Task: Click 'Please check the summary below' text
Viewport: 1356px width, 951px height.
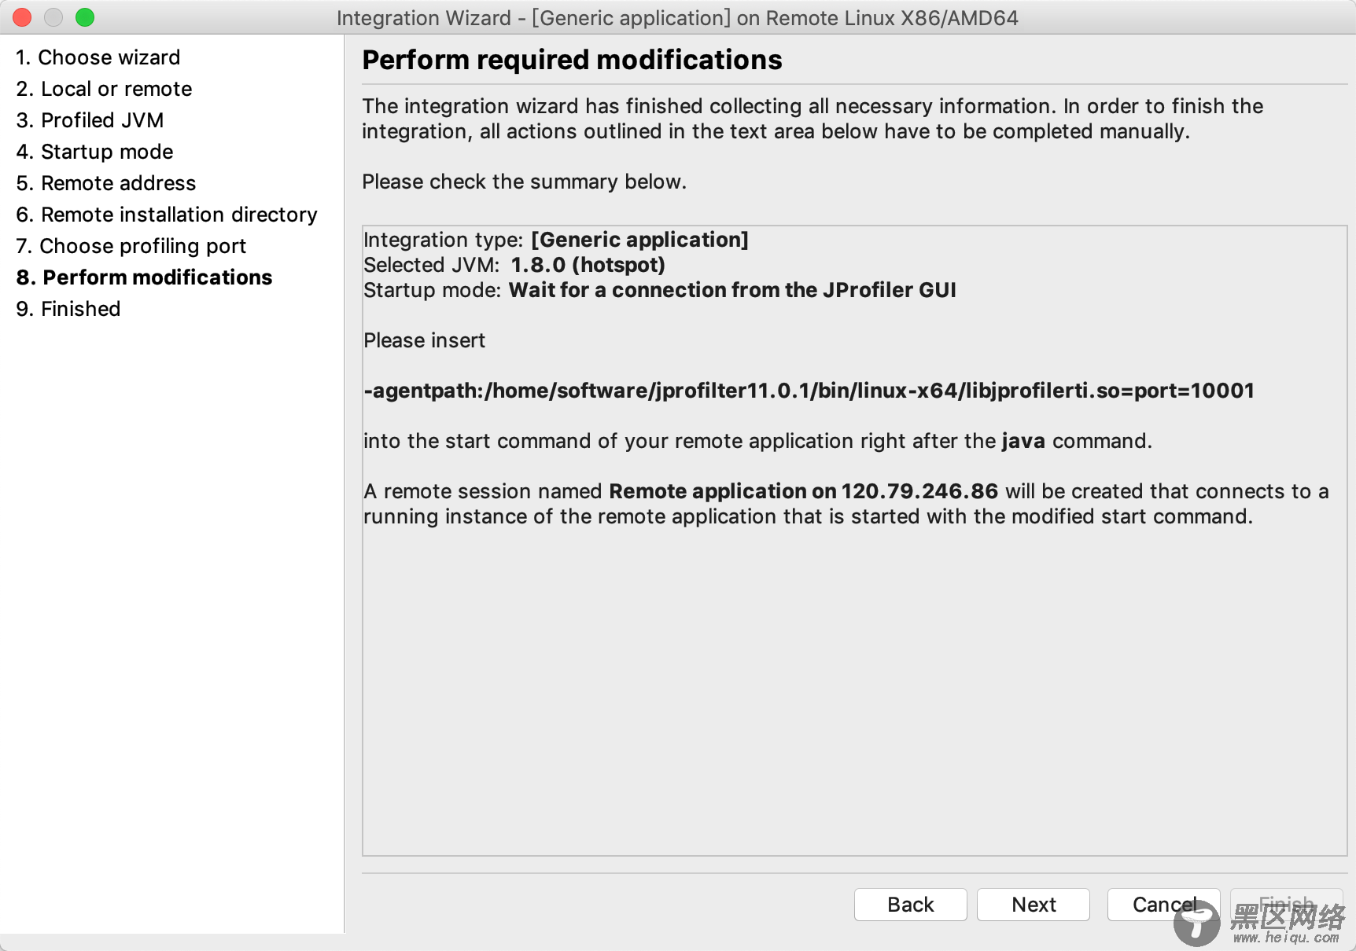Action: click(x=524, y=182)
